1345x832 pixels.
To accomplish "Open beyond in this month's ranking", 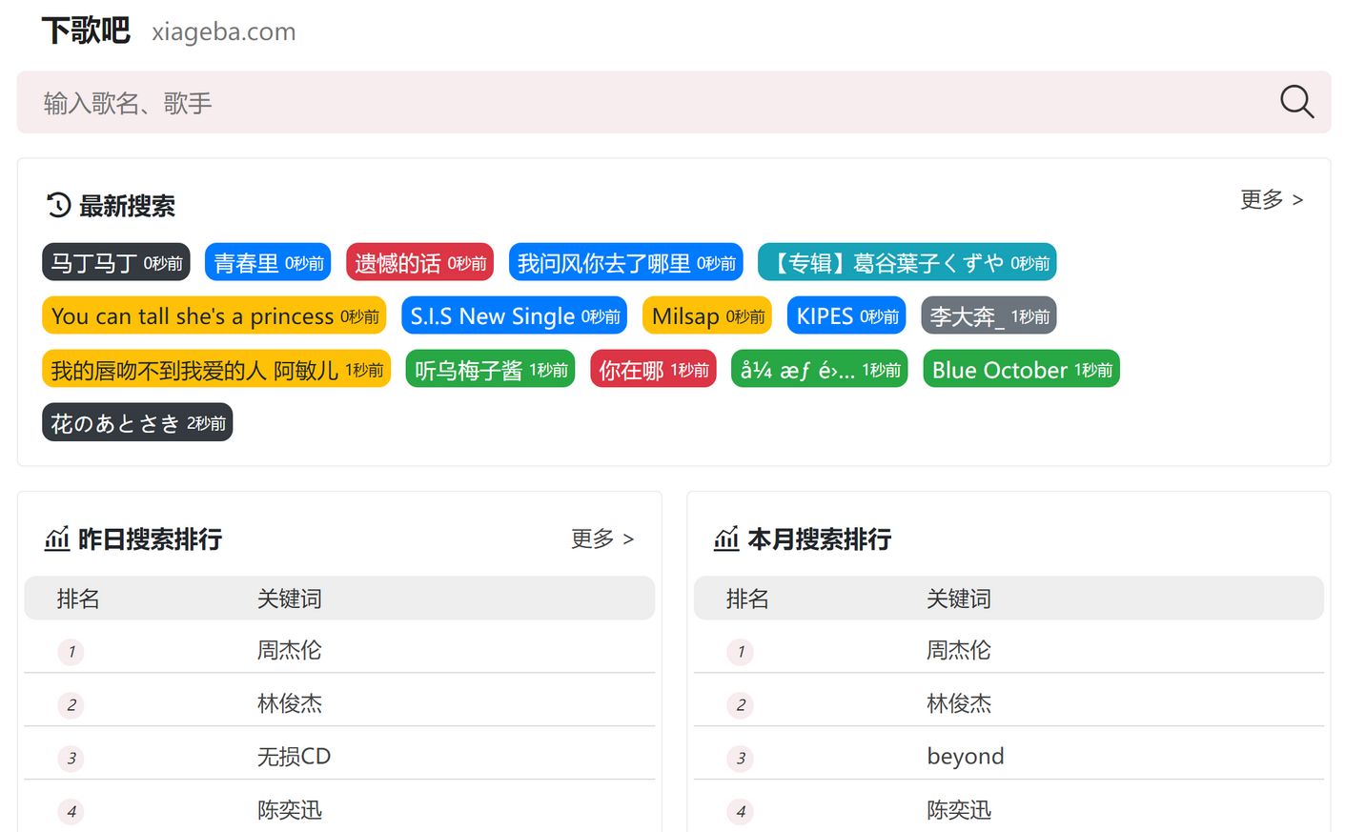I will pos(965,757).
